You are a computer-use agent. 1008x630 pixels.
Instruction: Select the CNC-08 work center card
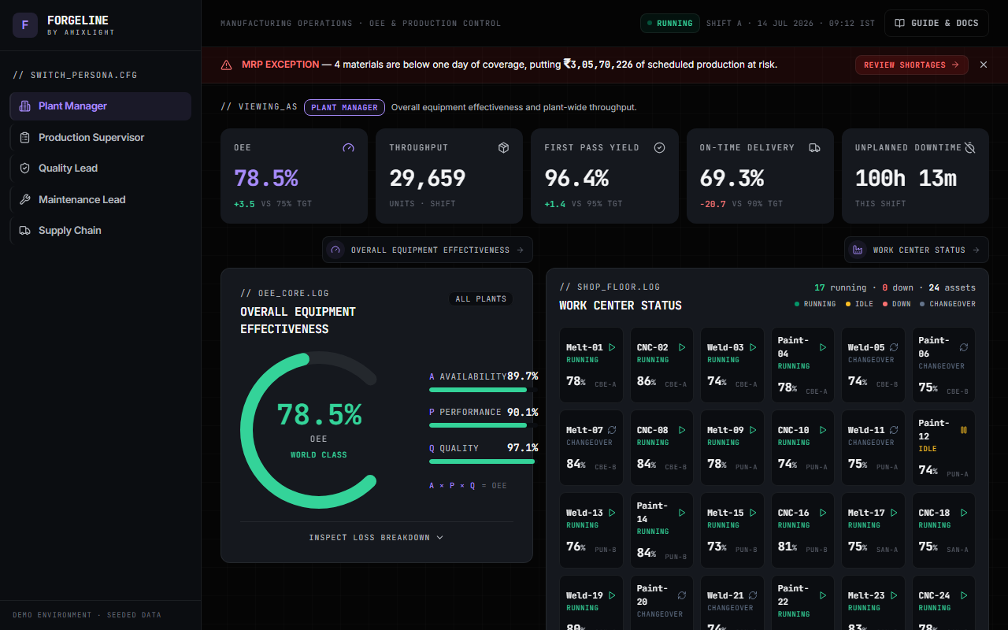(661, 447)
